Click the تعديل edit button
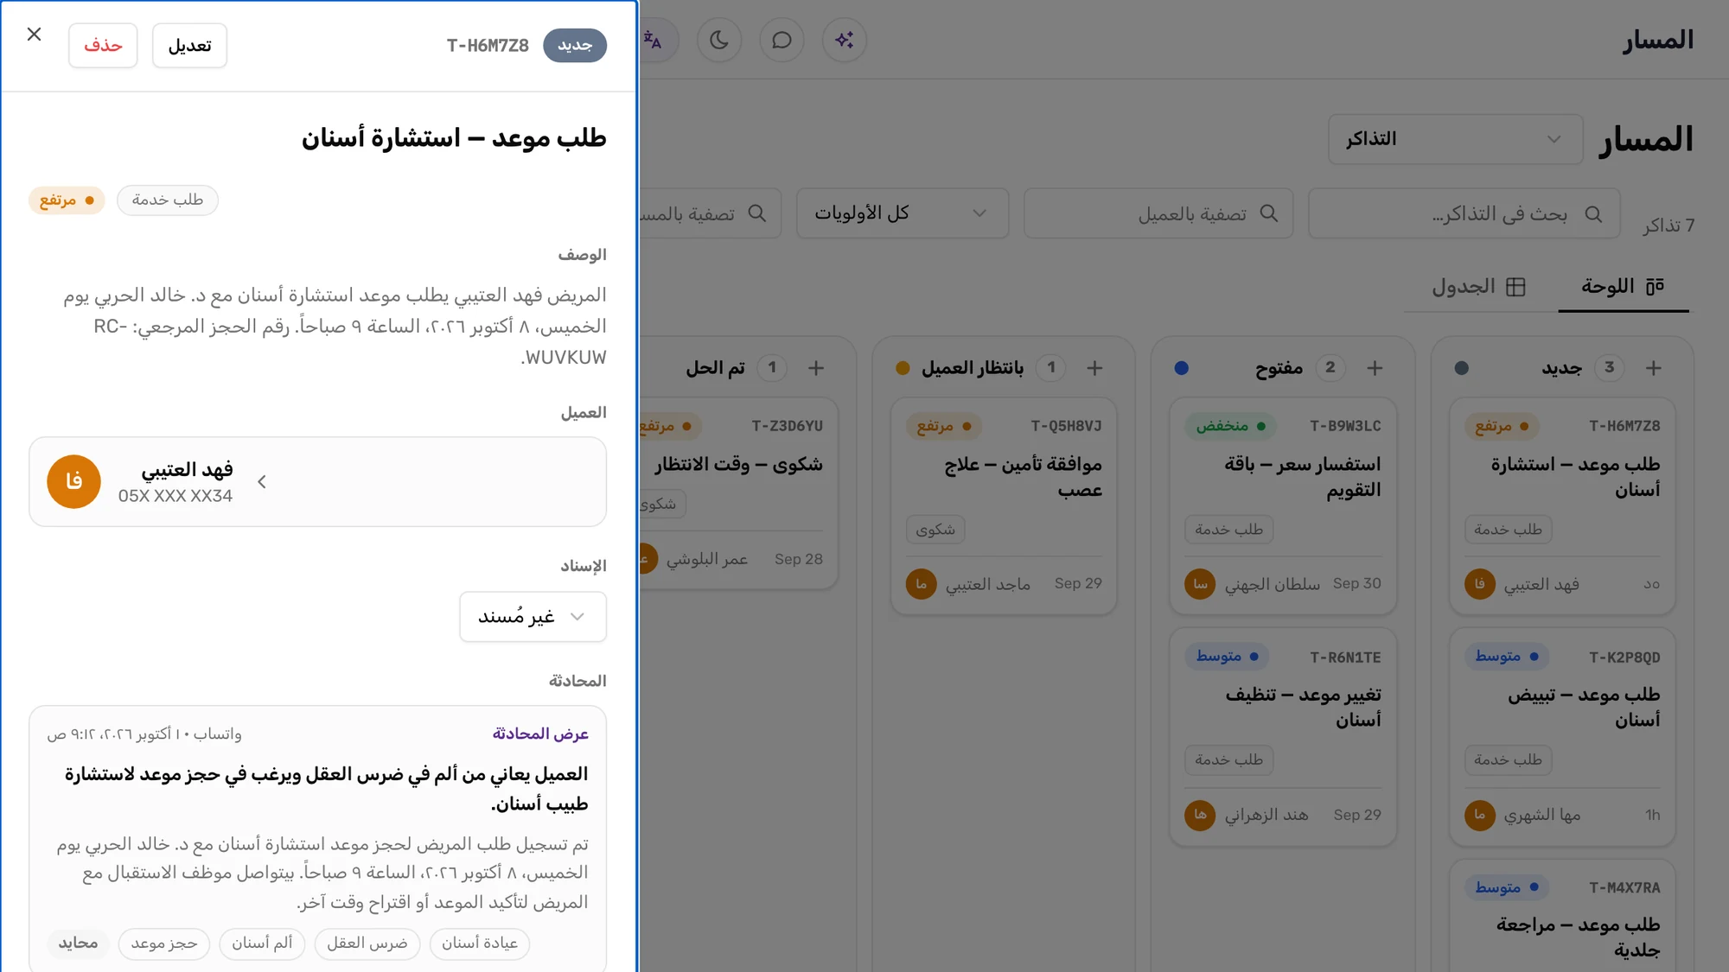 click(189, 45)
